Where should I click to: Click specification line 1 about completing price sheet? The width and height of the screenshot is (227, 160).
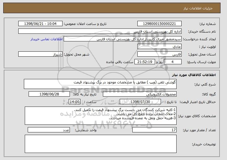125,110
